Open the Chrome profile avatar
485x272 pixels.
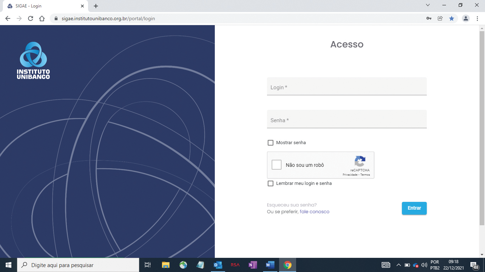click(x=466, y=18)
